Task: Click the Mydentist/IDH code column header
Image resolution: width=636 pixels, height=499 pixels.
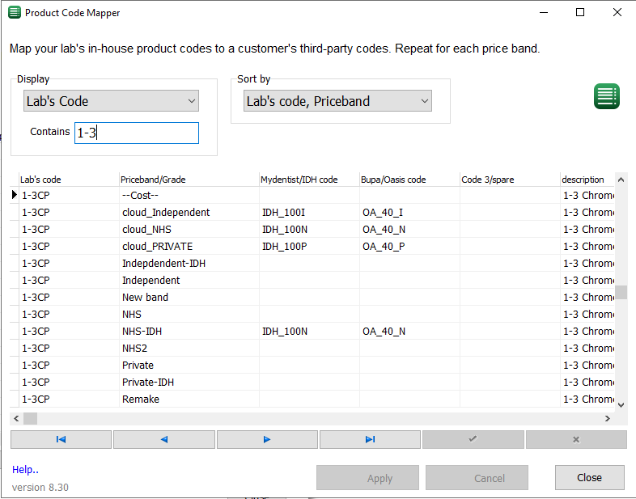Action: click(299, 180)
